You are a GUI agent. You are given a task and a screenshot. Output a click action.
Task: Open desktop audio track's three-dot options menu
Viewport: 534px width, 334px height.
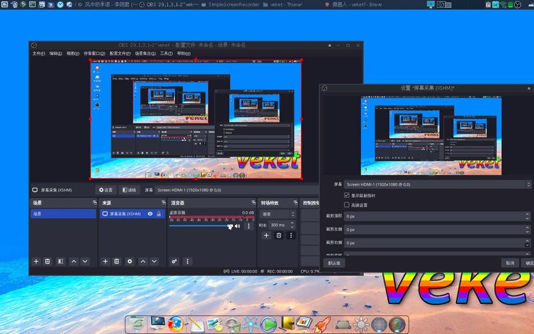click(x=248, y=226)
